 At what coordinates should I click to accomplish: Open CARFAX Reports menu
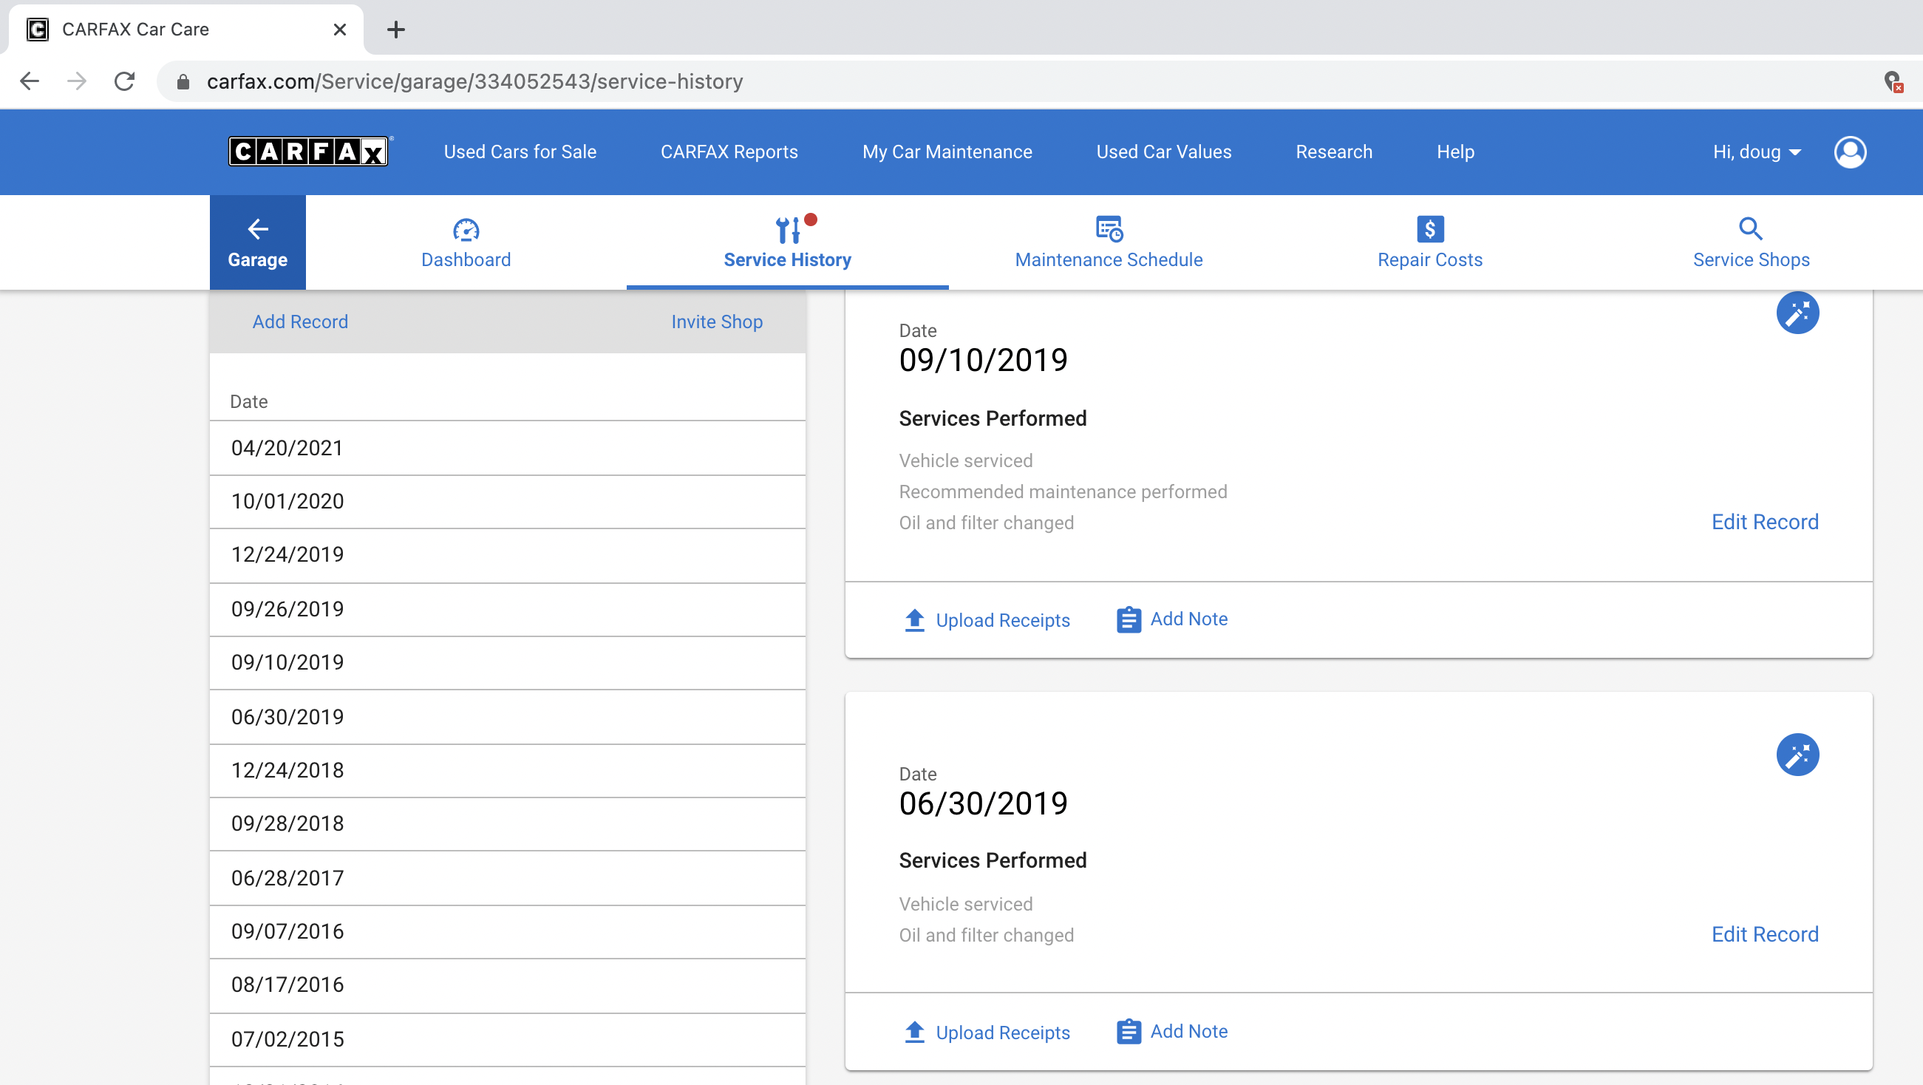point(729,152)
